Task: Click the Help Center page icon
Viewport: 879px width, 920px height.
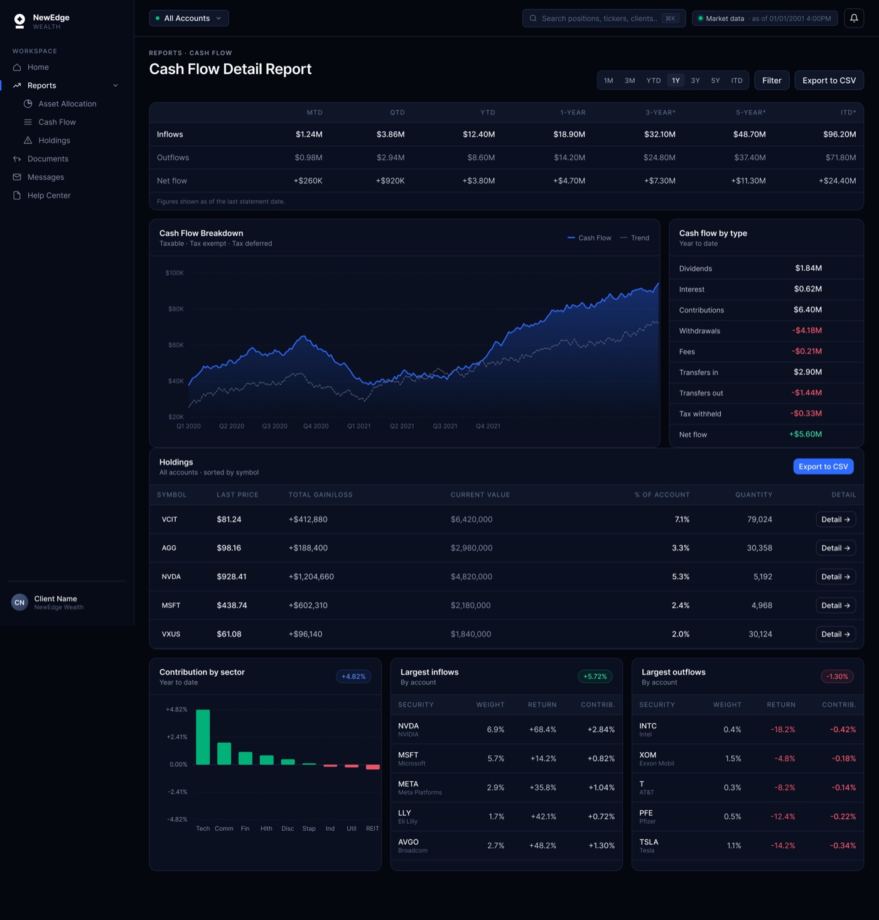Action: click(17, 195)
